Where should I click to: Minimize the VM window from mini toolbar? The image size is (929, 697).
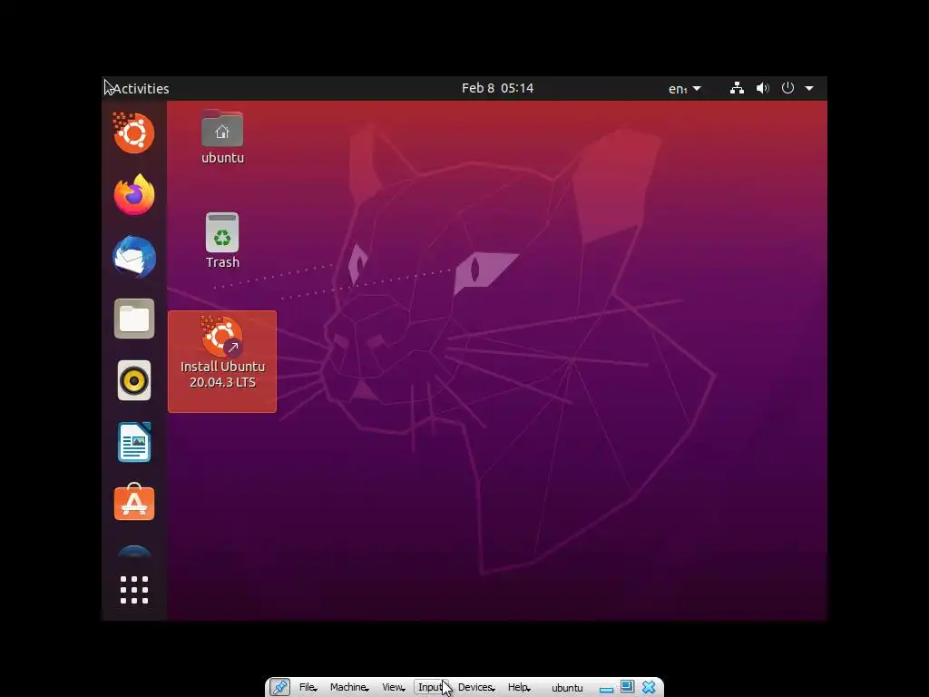[606, 688]
